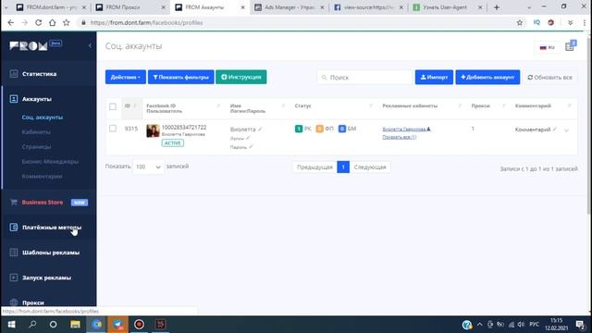The width and height of the screenshot is (592, 333).
Task: Click Показать все link
Action: pyautogui.click(x=400, y=137)
